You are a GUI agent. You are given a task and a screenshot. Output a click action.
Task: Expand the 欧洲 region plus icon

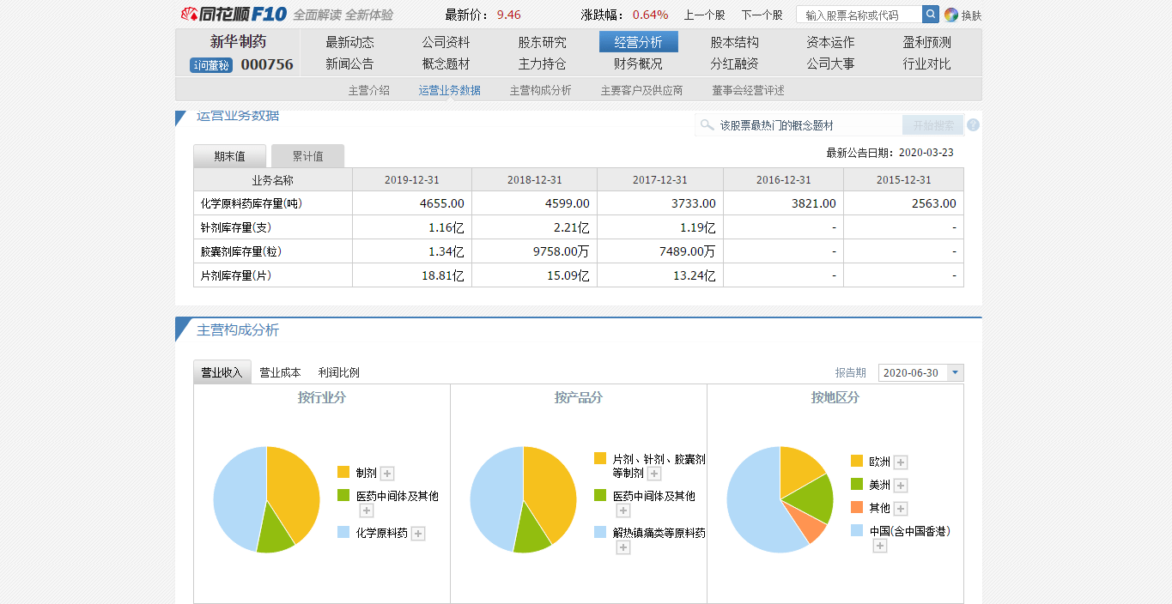901,462
